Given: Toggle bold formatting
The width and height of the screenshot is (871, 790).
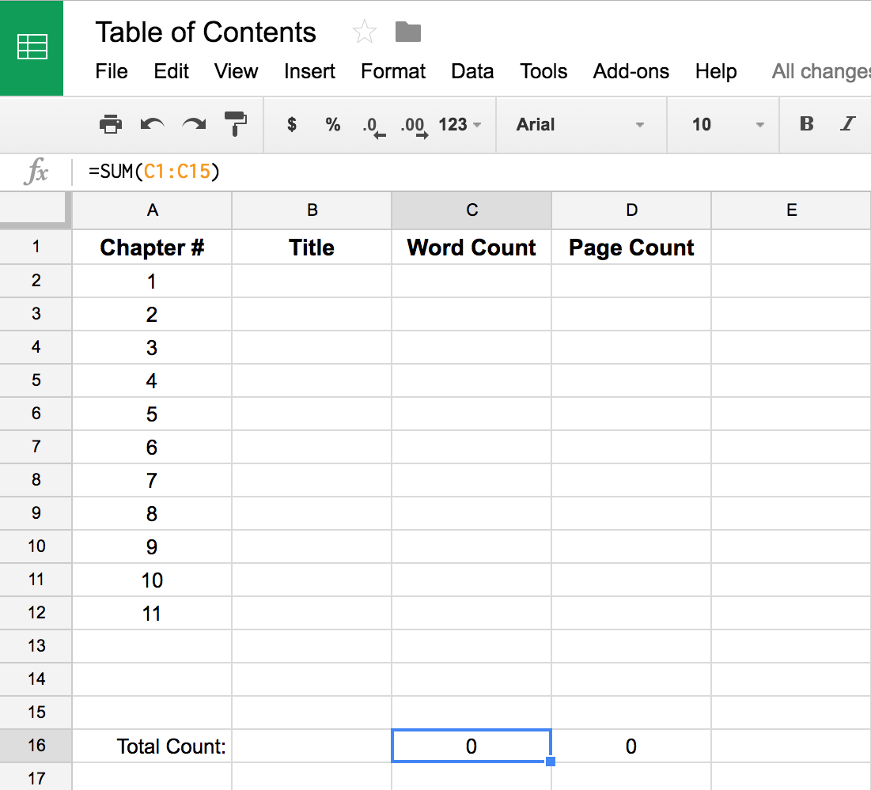Looking at the screenshot, I should tap(806, 124).
